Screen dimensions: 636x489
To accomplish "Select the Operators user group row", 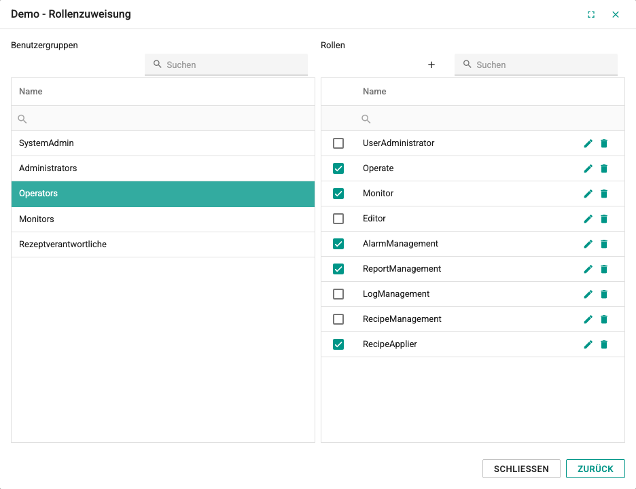I will (x=163, y=194).
